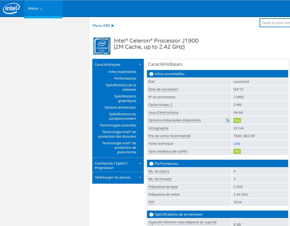Click the Celeron inside badge image
The height and width of the screenshot is (226, 290).
(102, 46)
